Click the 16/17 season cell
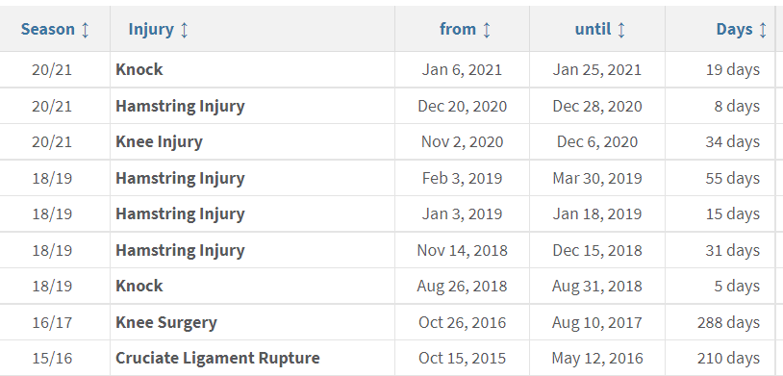 click(x=52, y=322)
